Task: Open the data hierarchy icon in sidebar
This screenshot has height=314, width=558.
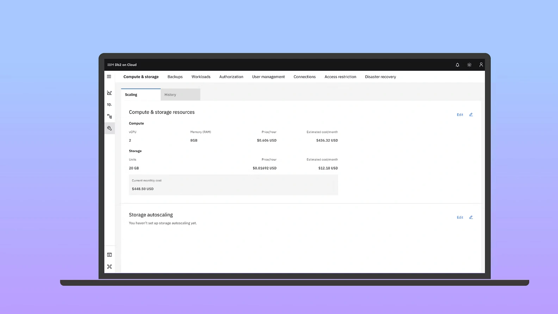Action: 110,116
